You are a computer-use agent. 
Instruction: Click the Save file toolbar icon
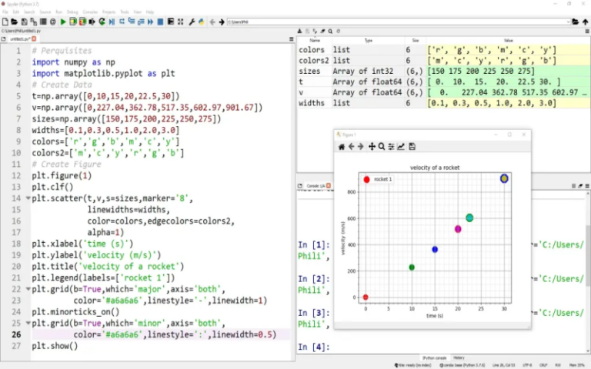click(24, 22)
